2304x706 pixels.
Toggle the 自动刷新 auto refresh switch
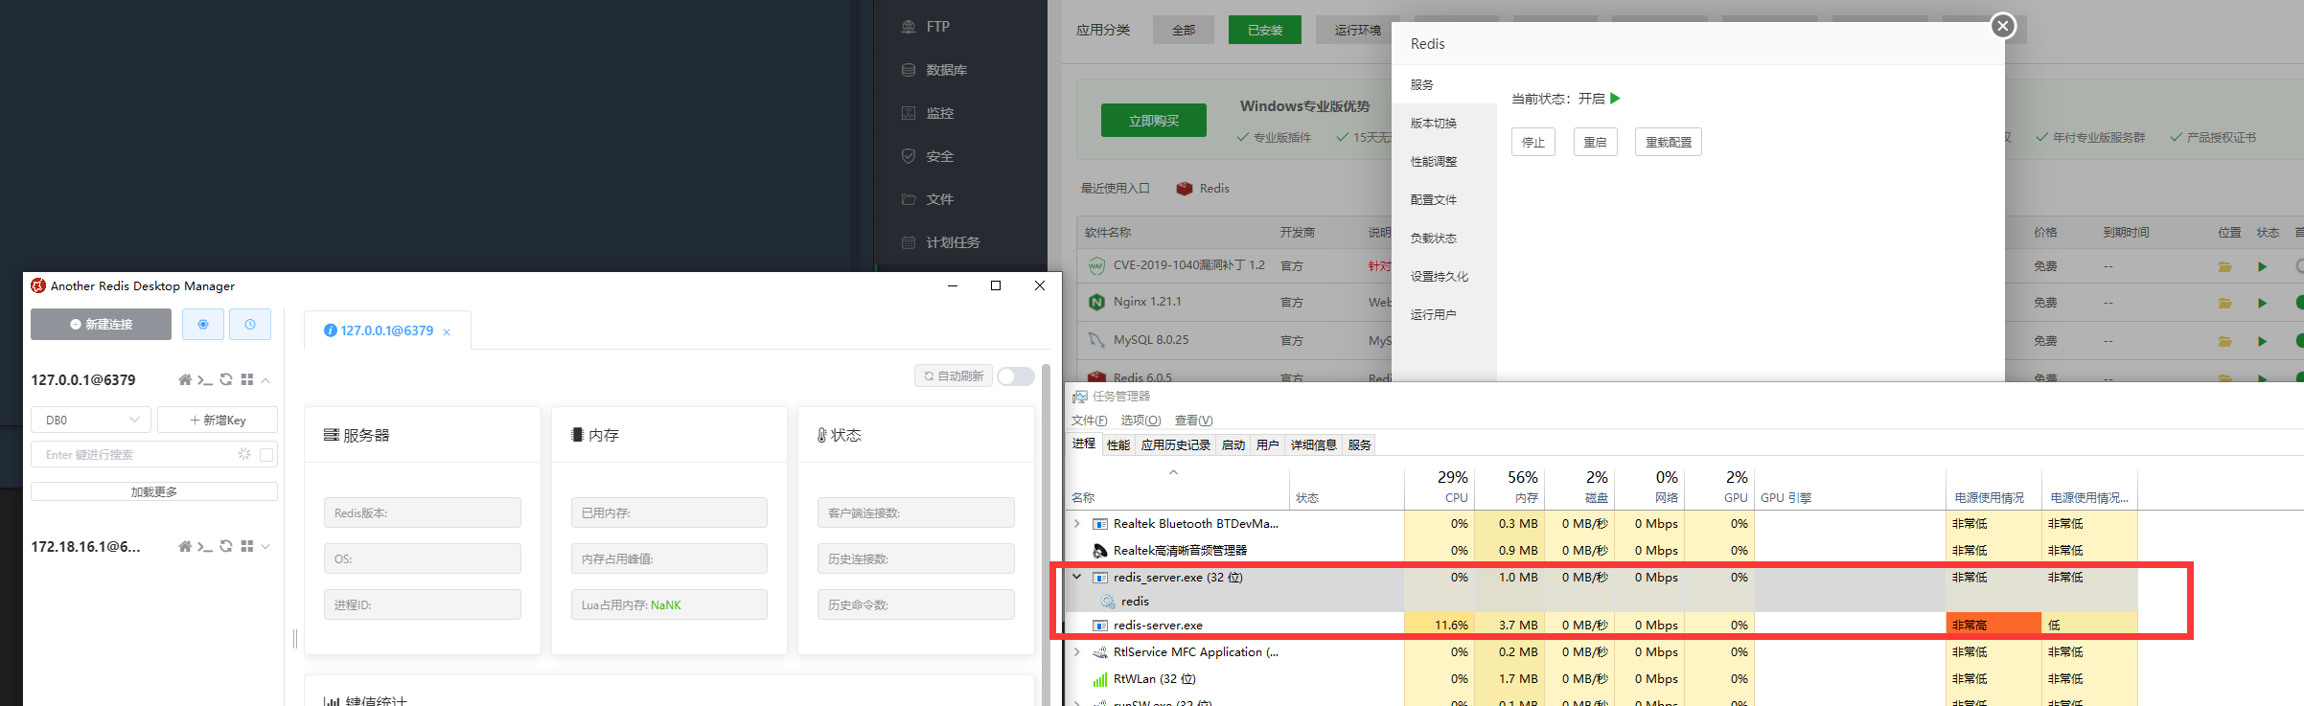pos(1016,376)
